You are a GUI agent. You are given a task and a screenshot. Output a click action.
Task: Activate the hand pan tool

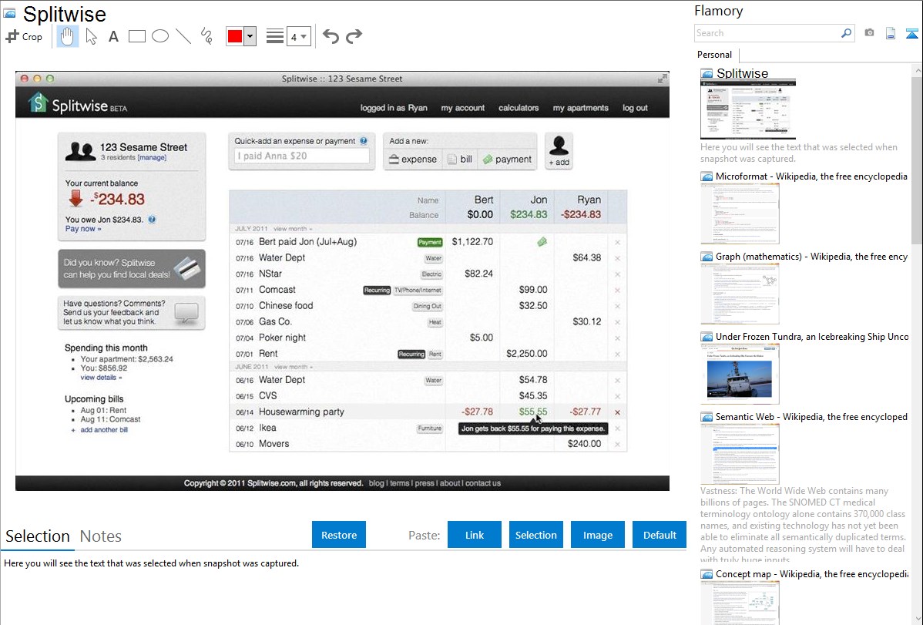tap(68, 36)
